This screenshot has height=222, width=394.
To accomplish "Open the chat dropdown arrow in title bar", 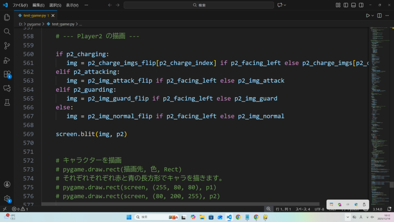I will pyautogui.click(x=285, y=5).
